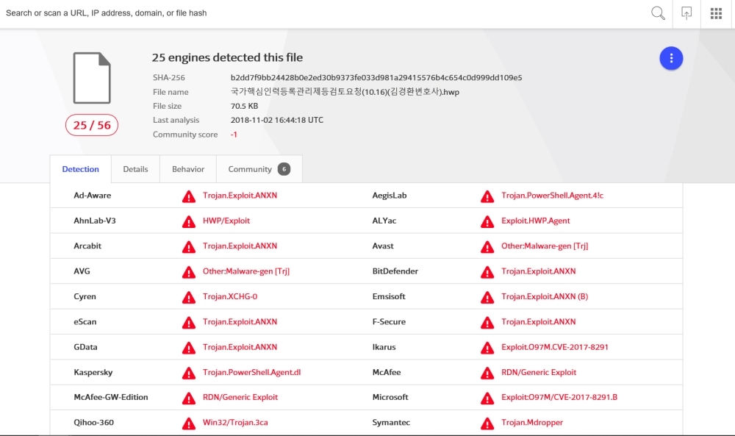Viewport: 735px width, 436px height.
Task: Click the BitDefender engine name
Action: click(x=395, y=271)
